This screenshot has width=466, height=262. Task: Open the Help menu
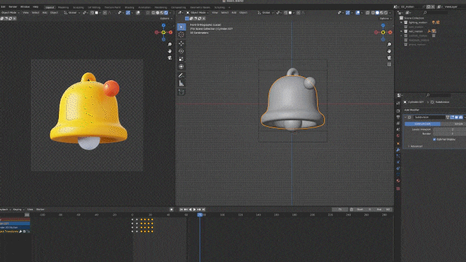coord(36,6)
